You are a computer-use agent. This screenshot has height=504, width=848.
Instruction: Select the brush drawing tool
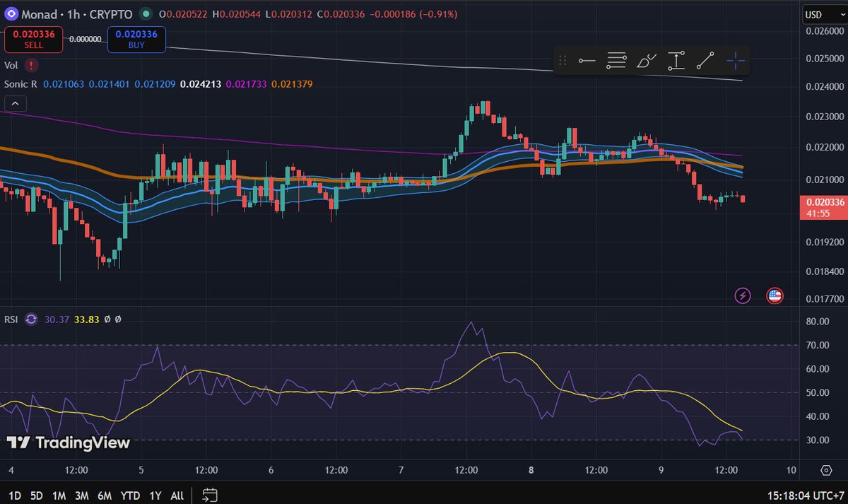(647, 61)
